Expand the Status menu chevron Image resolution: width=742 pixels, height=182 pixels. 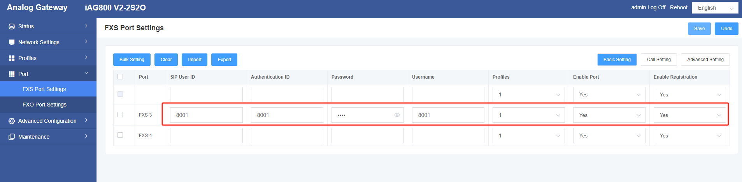tap(86, 26)
